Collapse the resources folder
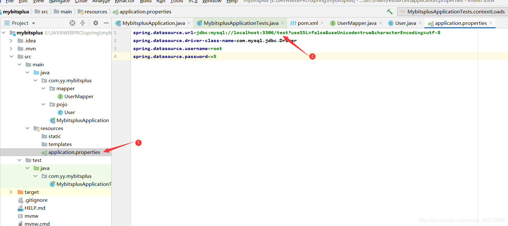Image resolution: width=508 pixels, height=226 pixels. point(27,128)
